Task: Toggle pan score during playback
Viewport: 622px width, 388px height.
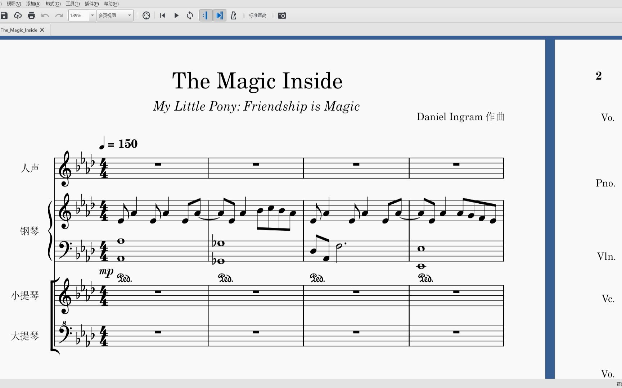Action: click(219, 15)
